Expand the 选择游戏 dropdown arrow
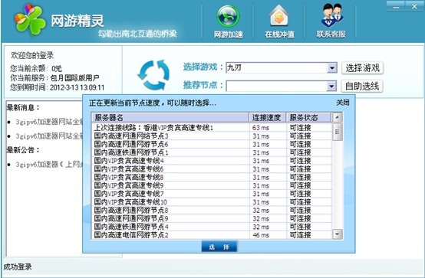 [x=331, y=67]
